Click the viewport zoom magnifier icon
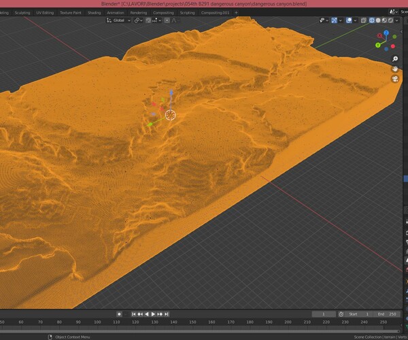Screen dimensions: 408x340 pyautogui.click(x=395, y=59)
